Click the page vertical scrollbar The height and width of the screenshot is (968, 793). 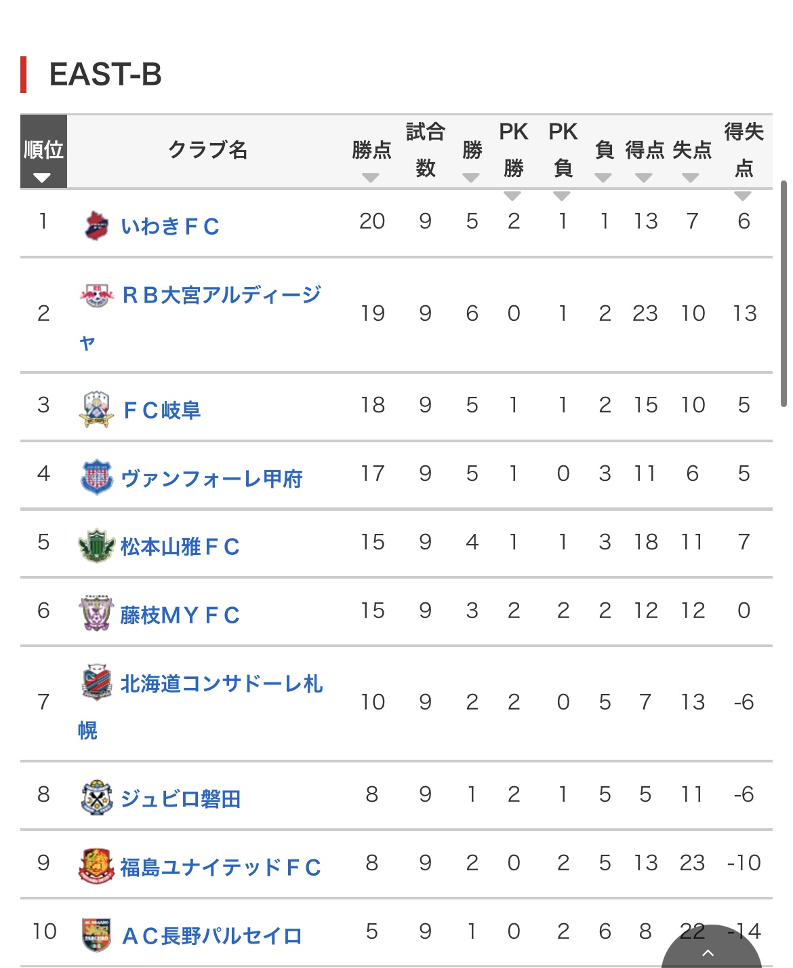[x=784, y=293]
